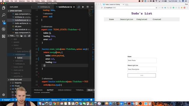Open Chrome from the Dock
Viewport: 189px width, 106px height.
54,103
